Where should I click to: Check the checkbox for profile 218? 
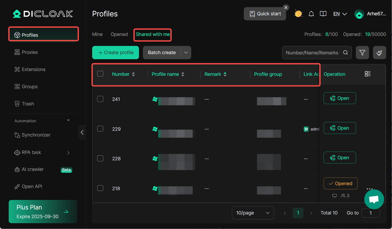tap(100, 188)
